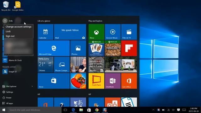Open the yellow Fresh Paint tile
The height and width of the screenshot is (113, 201).
coord(96,81)
